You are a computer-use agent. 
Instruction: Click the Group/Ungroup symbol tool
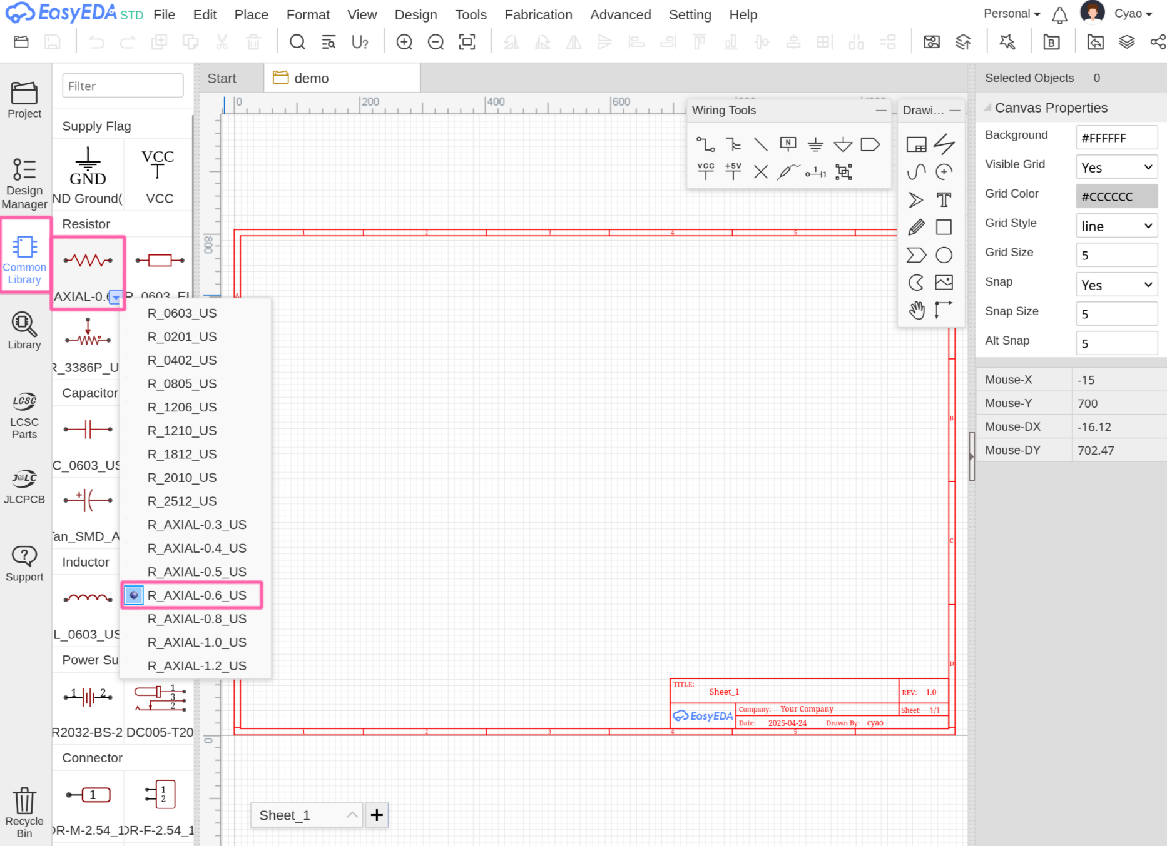point(843,171)
